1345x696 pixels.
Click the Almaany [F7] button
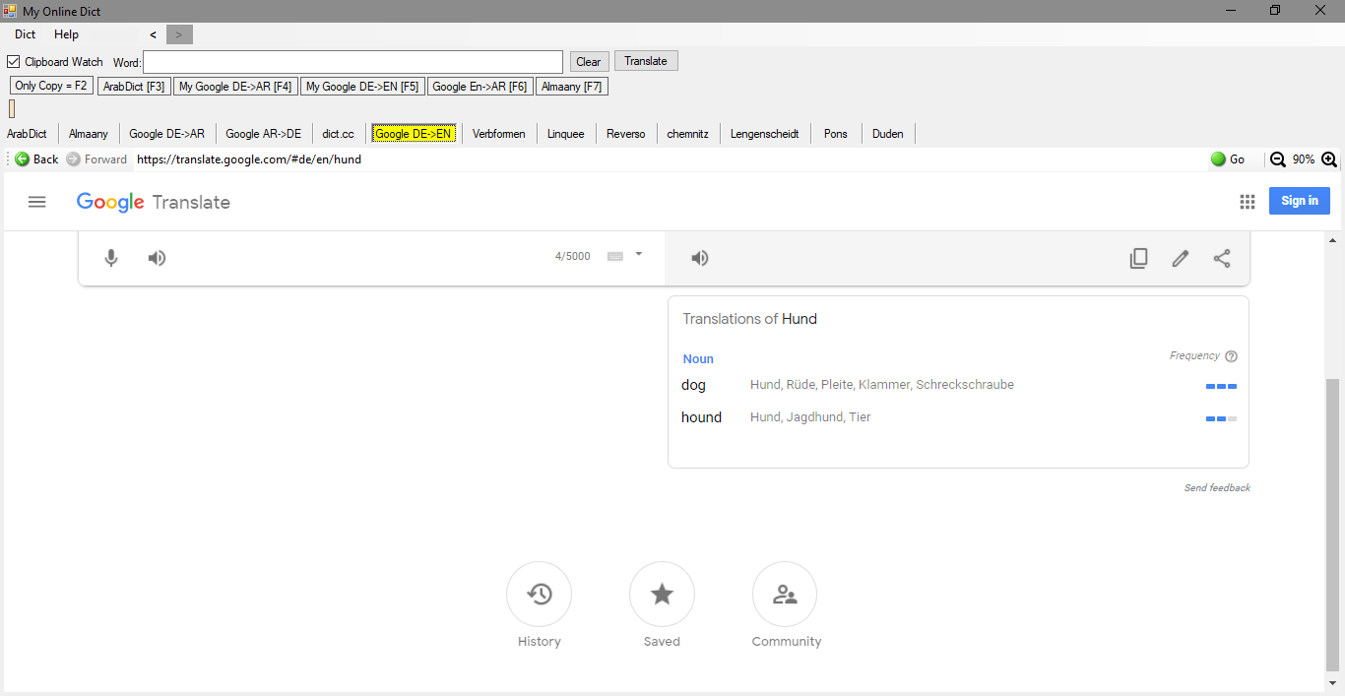(572, 87)
